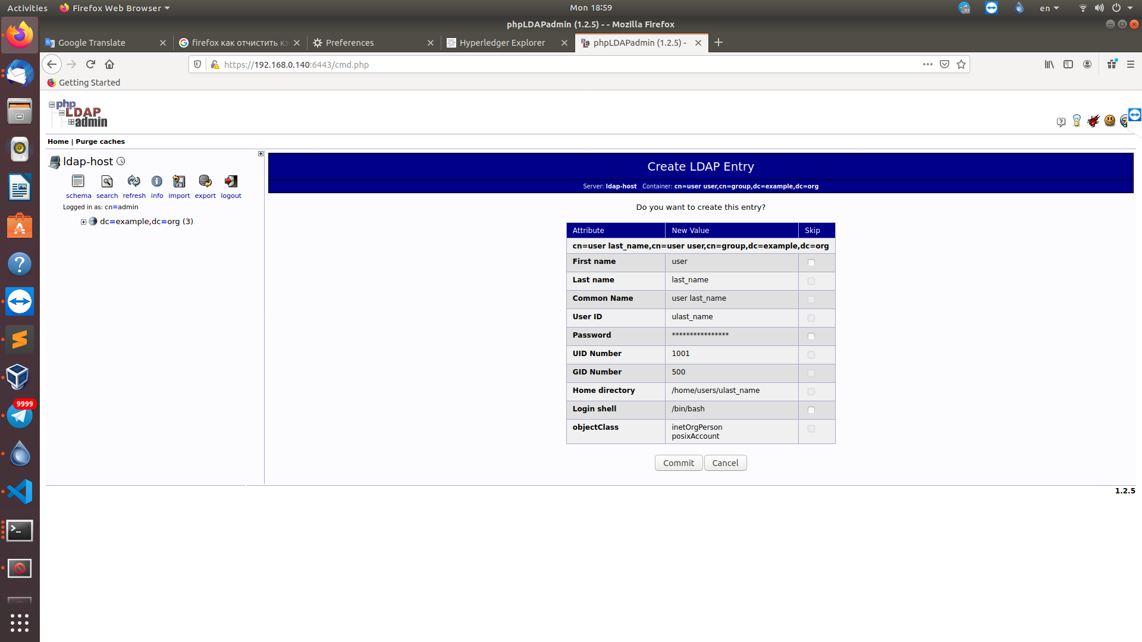The image size is (1142, 642).
Task: Open Firefox Web Browser app menu
Action: click(x=115, y=8)
